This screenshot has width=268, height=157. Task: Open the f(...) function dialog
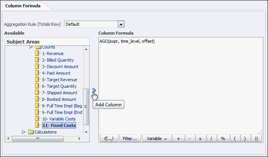point(108,139)
